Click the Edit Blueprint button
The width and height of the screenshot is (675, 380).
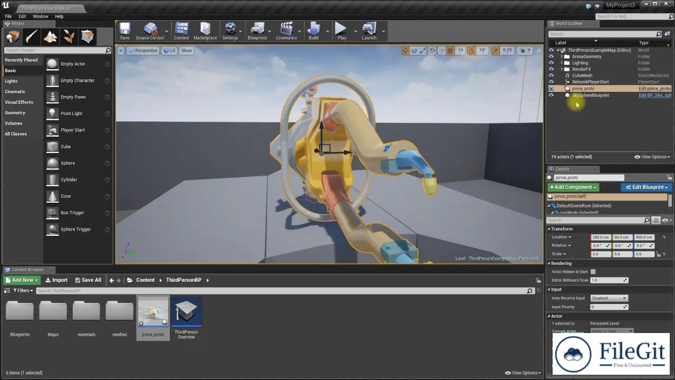point(646,187)
